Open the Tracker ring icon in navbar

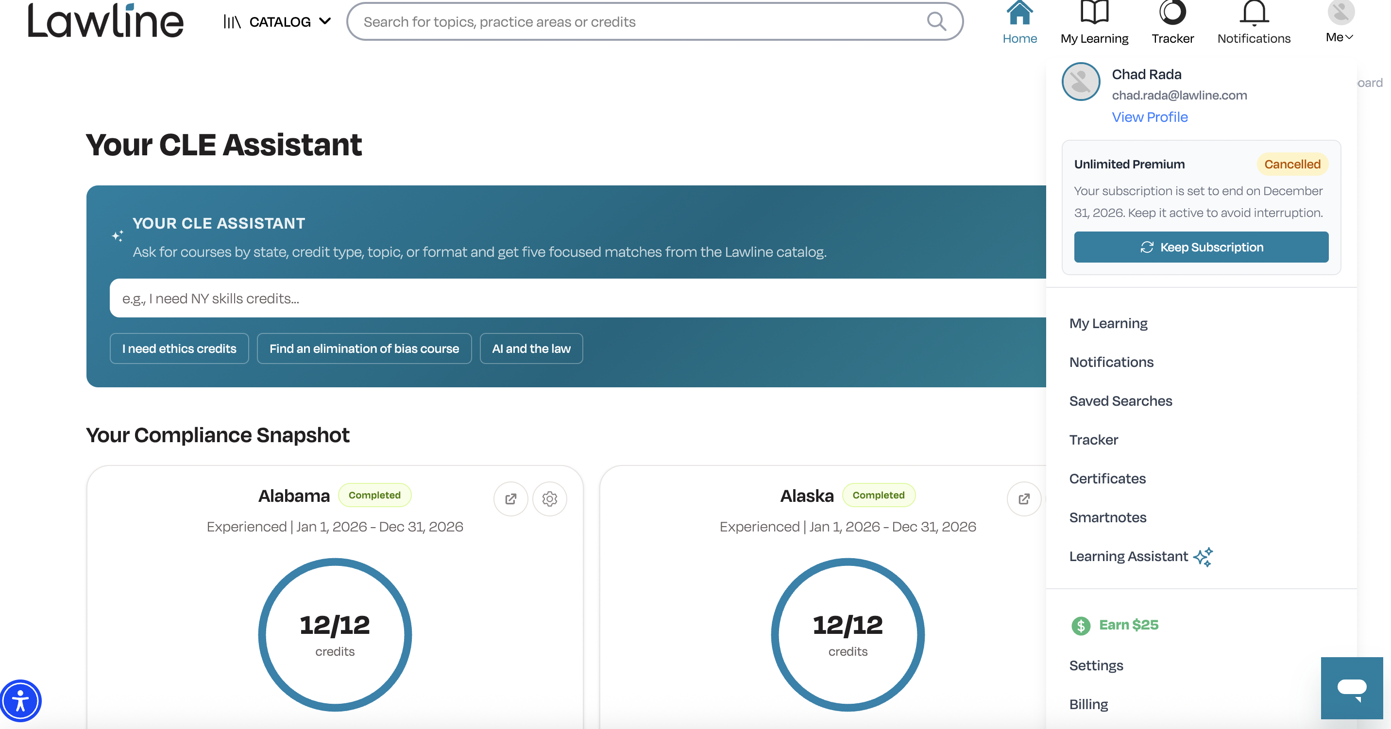point(1172,12)
